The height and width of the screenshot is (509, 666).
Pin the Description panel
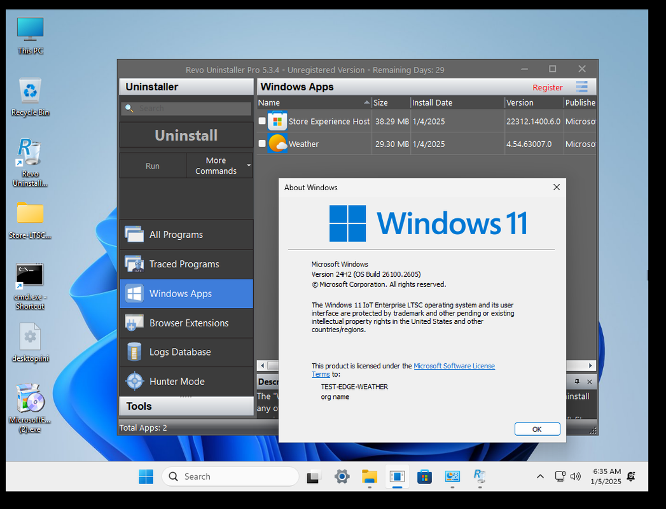pyautogui.click(x=577, y=382)
